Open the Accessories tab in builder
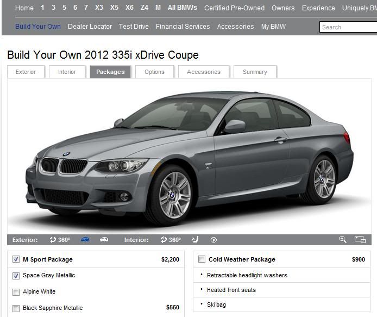 (204, 72)
